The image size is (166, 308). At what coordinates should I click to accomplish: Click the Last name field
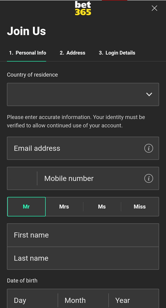83,258
